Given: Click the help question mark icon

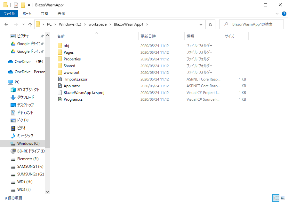Looking at the screenshot, I should point(284,13).
